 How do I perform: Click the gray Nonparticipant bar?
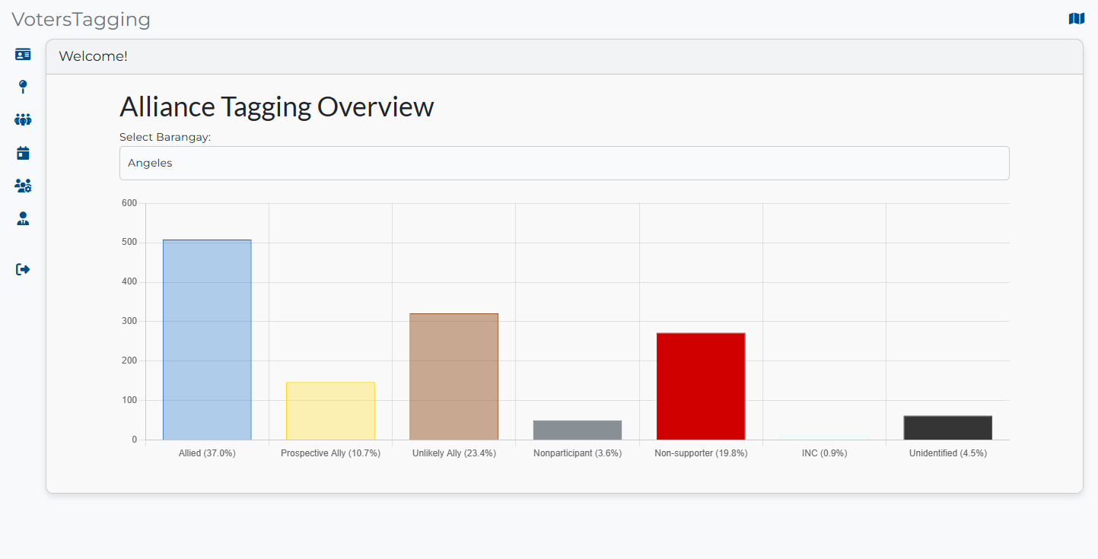(578, 430)
